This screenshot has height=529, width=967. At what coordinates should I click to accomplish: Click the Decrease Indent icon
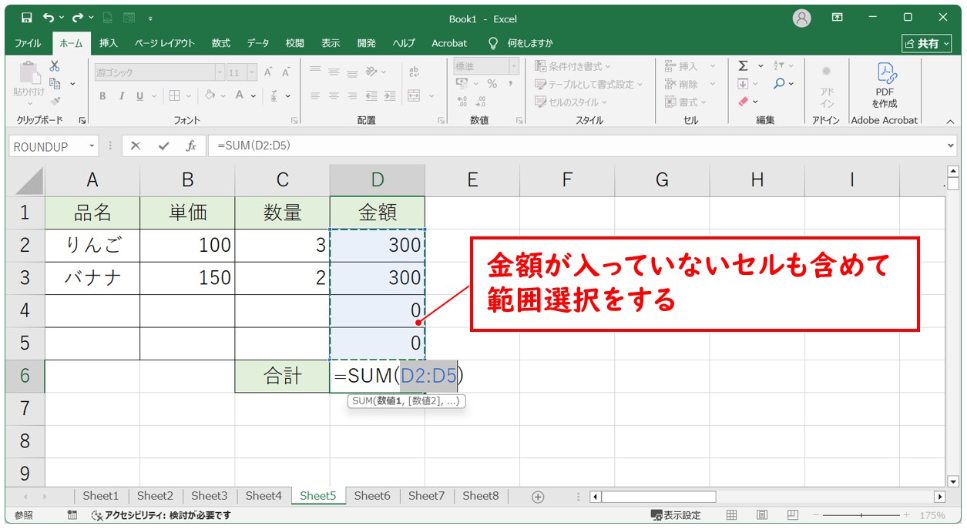372,96
